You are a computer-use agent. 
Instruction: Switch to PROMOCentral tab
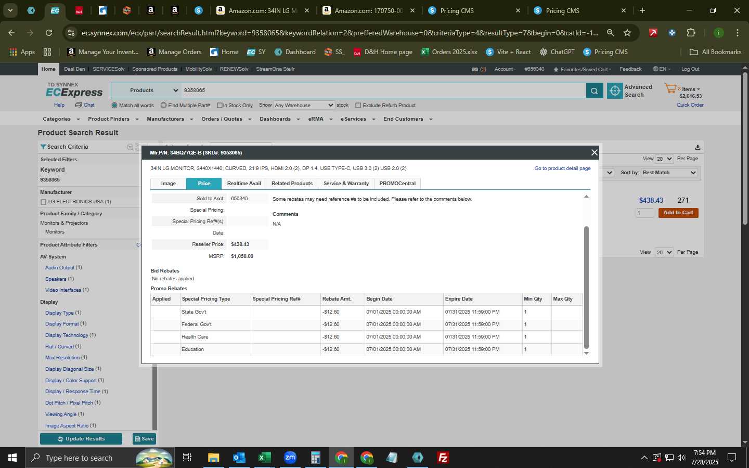397,184
